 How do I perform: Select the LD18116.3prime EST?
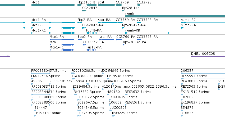coord(99,81)
